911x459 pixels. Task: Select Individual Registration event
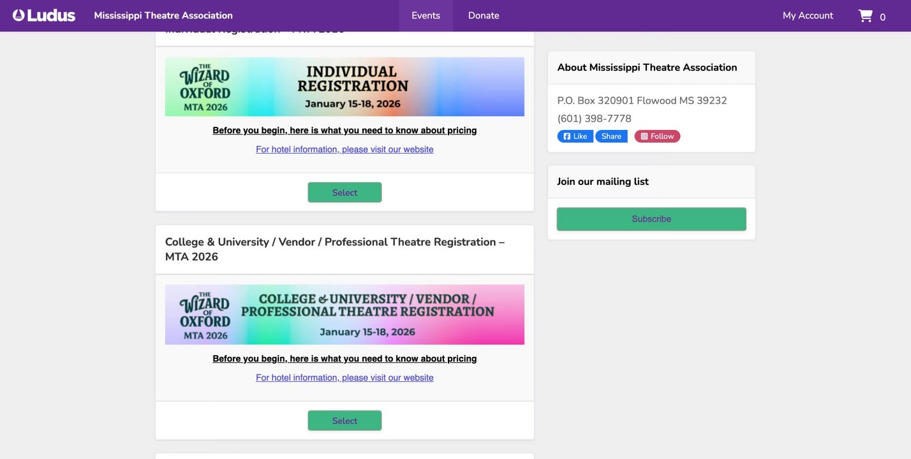coord(344,193)
